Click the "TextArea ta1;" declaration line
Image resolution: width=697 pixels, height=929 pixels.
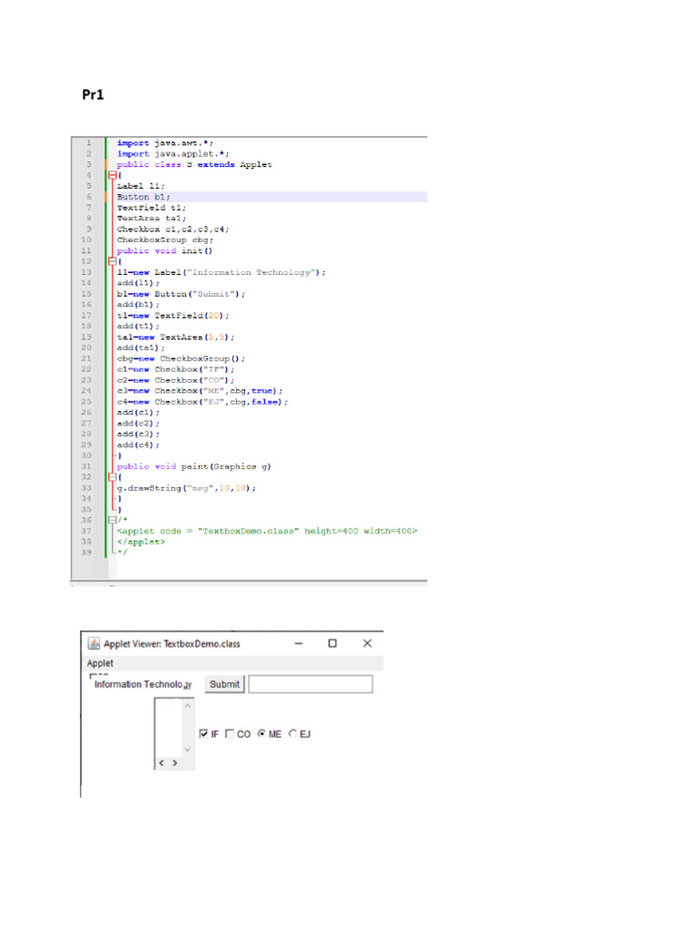click(152, 218)
